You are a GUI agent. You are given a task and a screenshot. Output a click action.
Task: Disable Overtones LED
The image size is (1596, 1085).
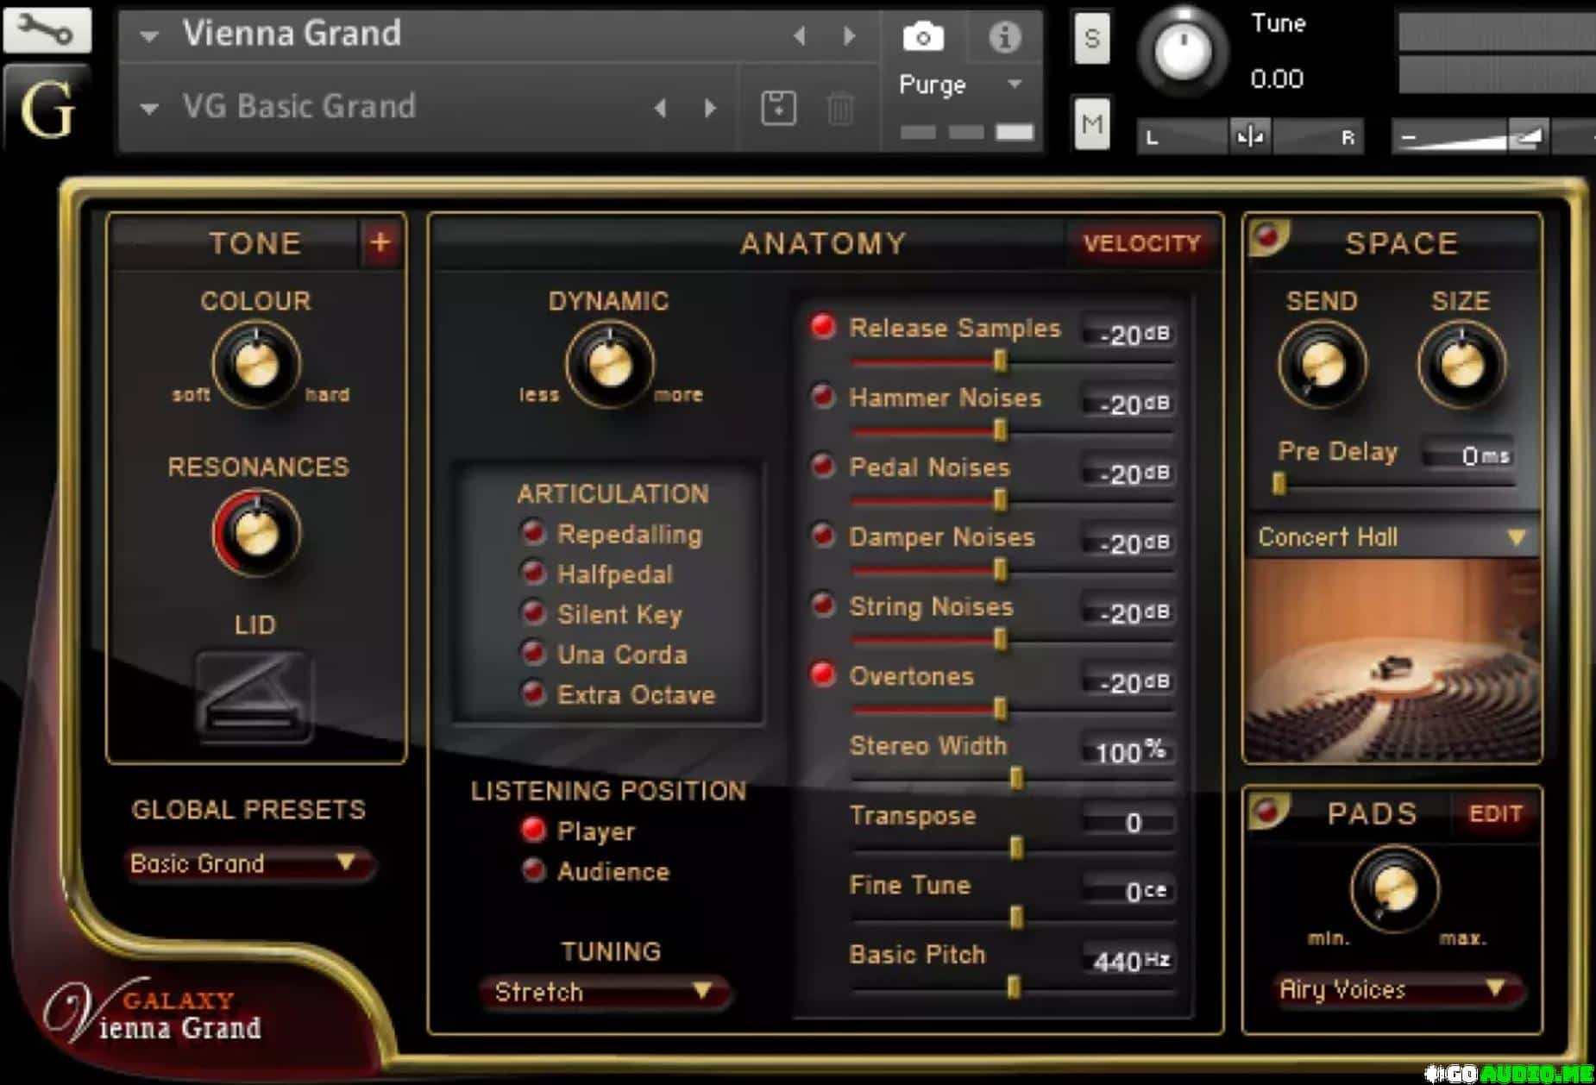coord(823,674)
